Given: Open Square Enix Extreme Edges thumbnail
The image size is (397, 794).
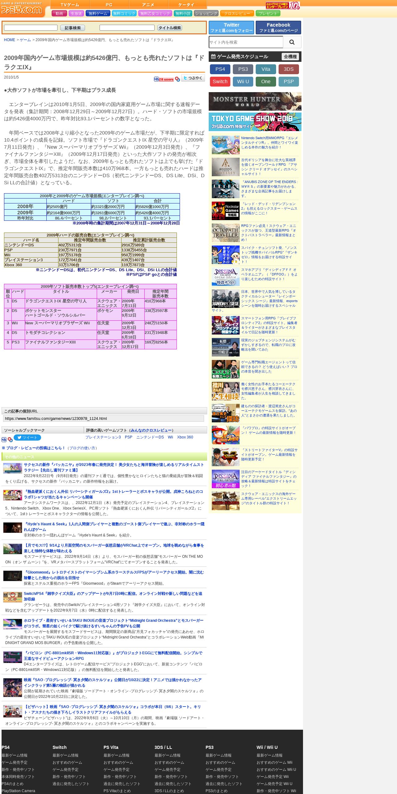Looking at the screenshot, I should click(x=226, y=501).
